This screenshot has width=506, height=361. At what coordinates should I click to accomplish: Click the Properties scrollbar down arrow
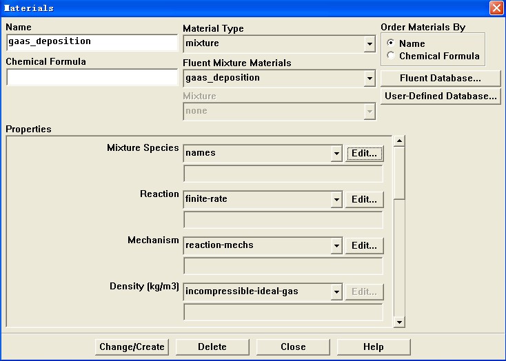click(399, 322)
